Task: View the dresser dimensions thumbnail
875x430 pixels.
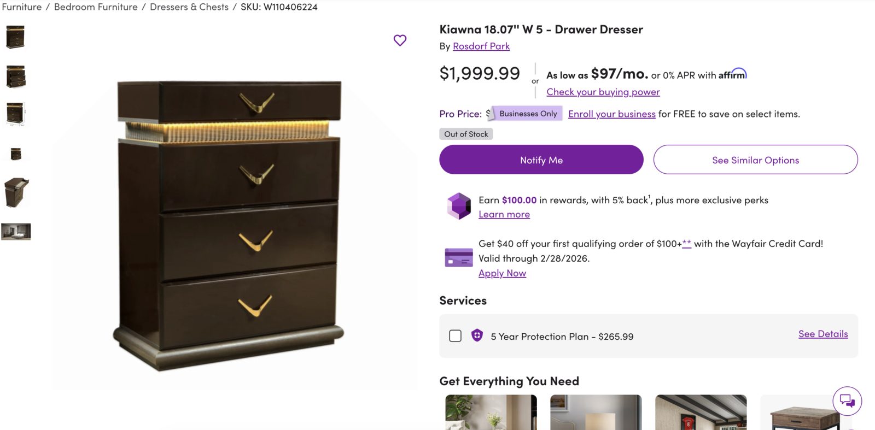Action: [15, 114]
